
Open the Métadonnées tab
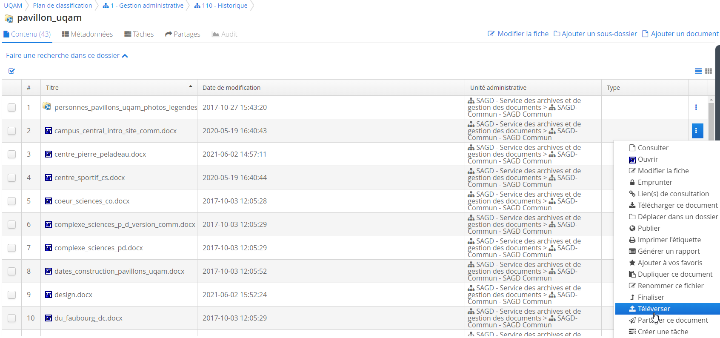pos(87,34)
